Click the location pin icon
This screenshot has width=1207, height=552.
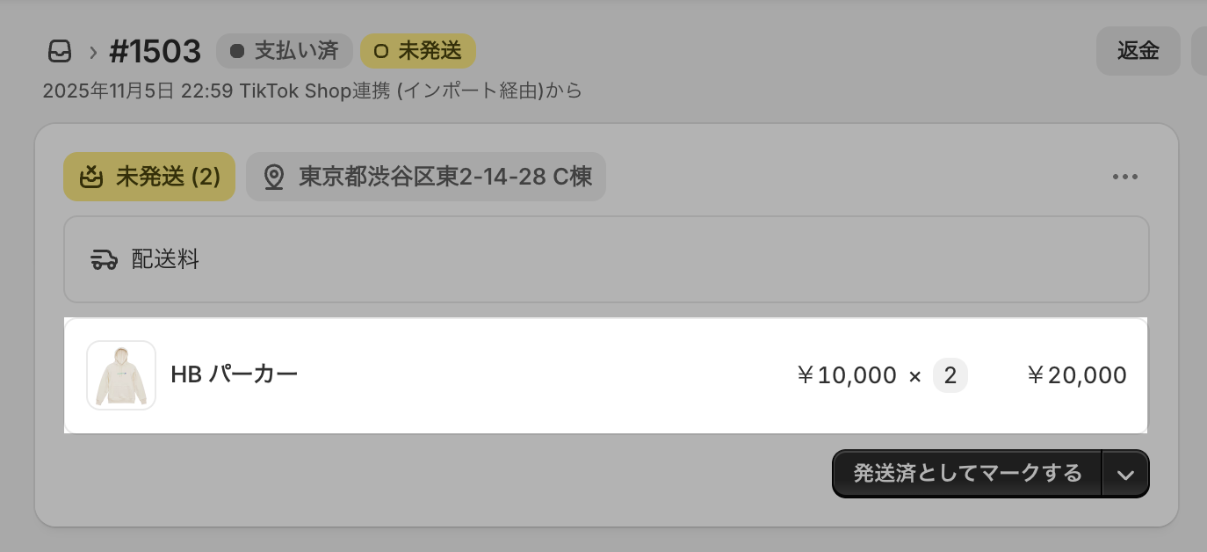point(274,177)
